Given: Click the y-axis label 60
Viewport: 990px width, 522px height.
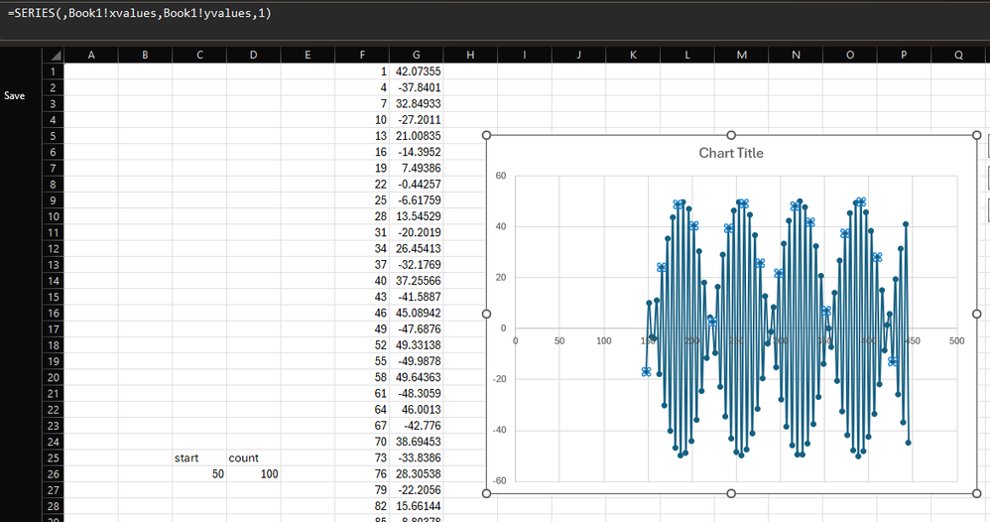Looking at the screenshot, I should point(501,176).
